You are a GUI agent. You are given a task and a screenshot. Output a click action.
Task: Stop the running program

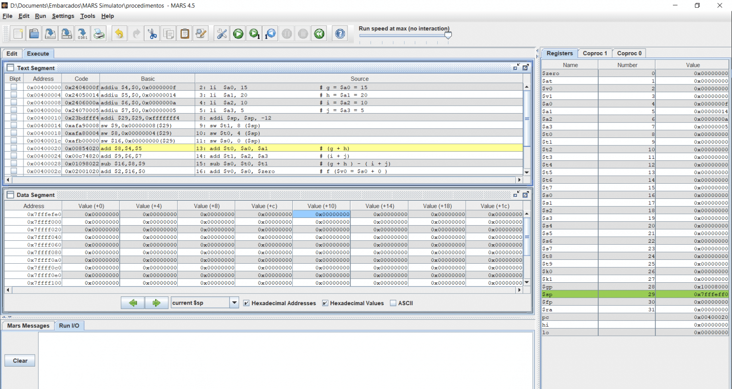pos(303,34)
